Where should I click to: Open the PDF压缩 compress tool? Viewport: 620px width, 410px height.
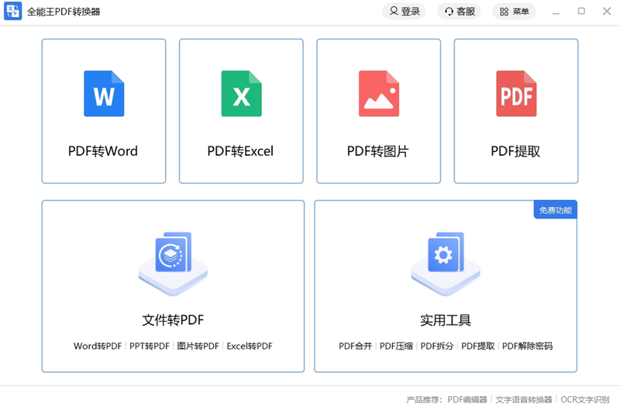pos(396,346)
